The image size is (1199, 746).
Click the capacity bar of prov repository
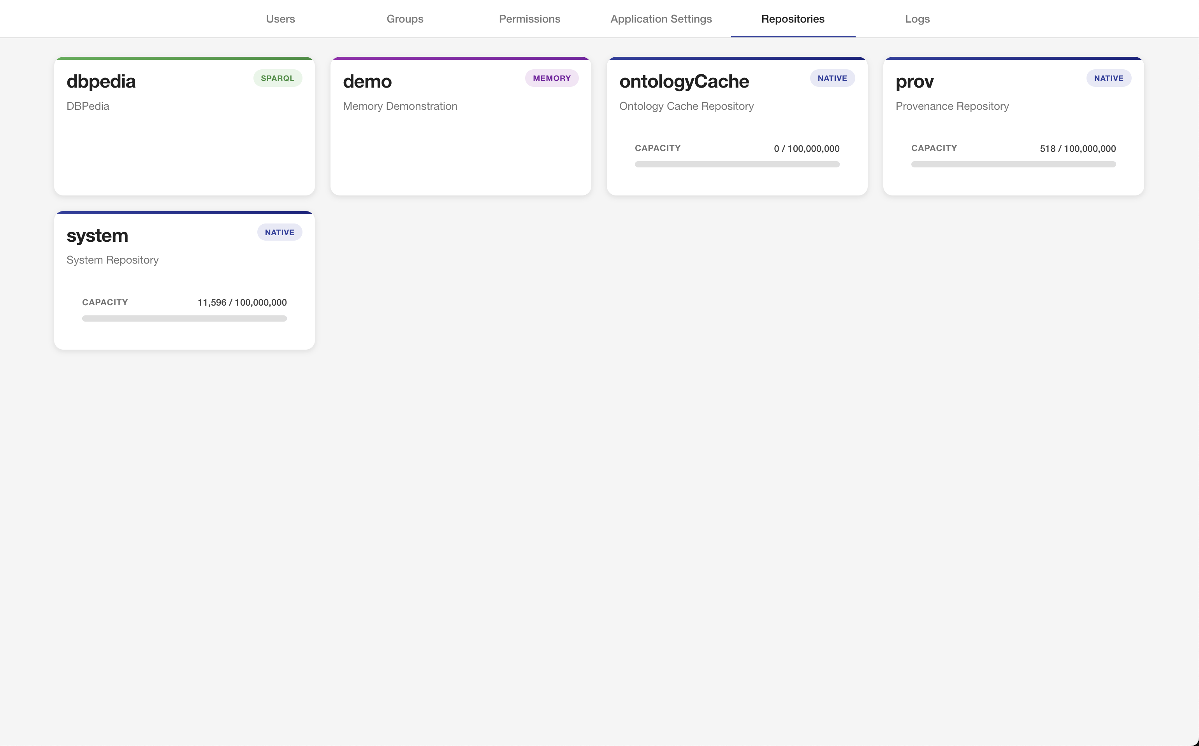click(x=1013, y=164)
